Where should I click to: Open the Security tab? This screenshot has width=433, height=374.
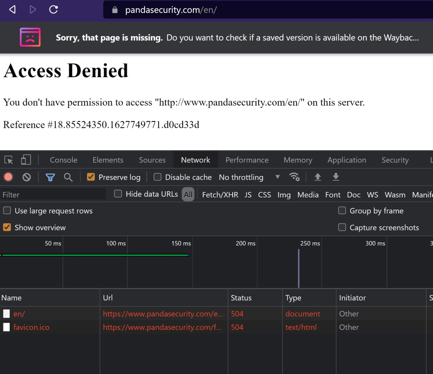[x=395, y=160]
